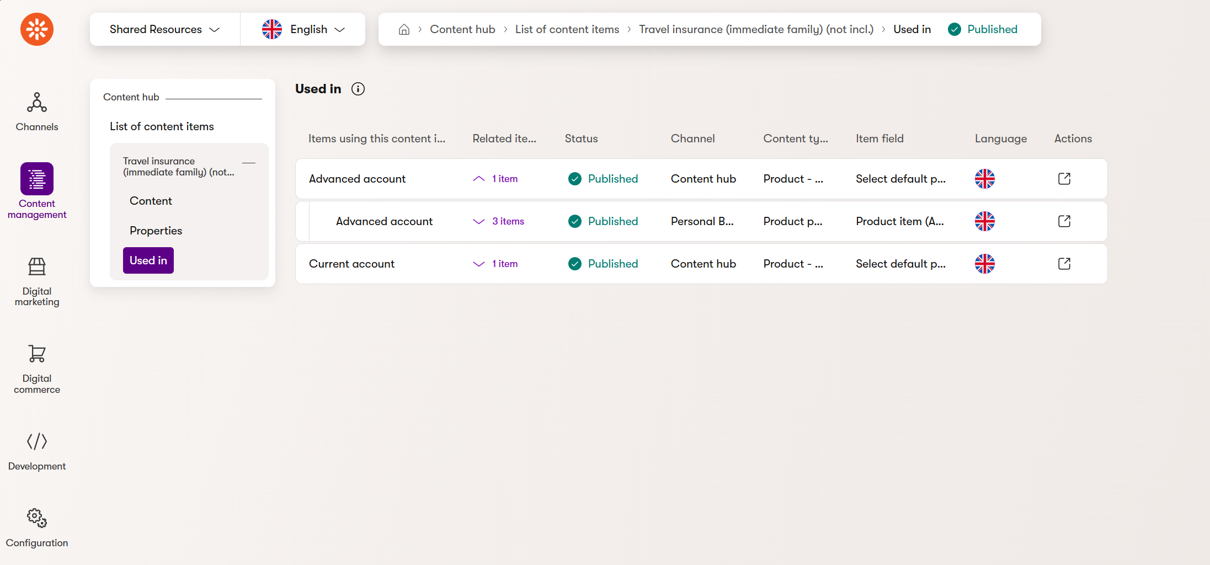The height and width of the screenshot is (565, 1210).
Task: Click the info icon next to Used in
Action: click(x=358, y=89)
